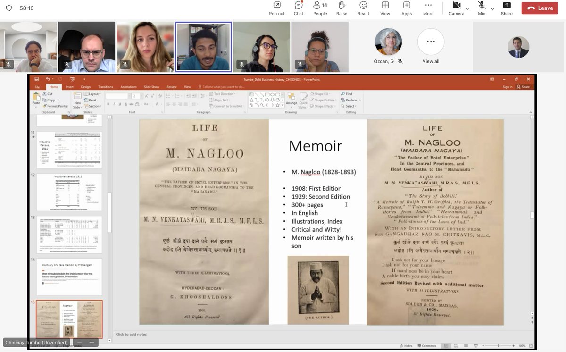Switch to the Design ribbon tab
This screenshot has width=566, height=352.
tap(85, 87)
